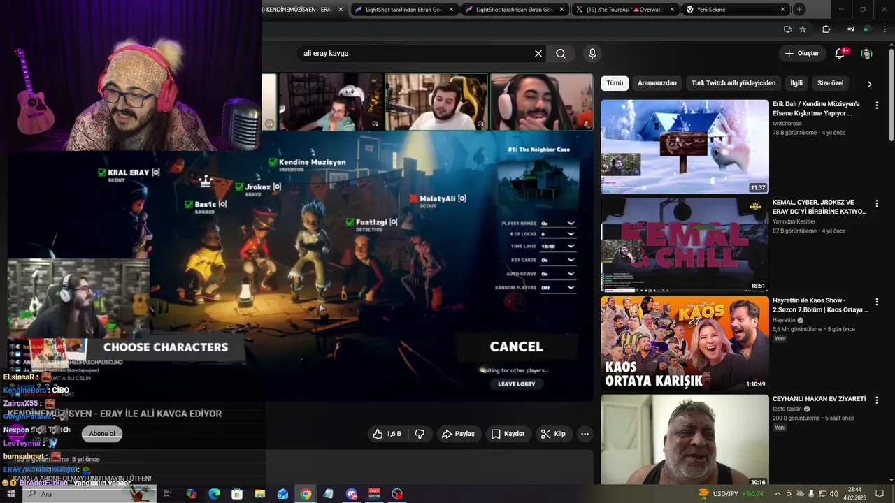This screenshot has height=503, width=895.
Task: Open more actions beside Klip button
Action: click(x=585, y=434)
